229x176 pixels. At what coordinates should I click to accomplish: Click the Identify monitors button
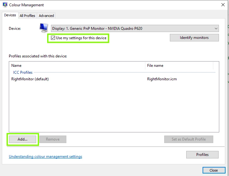point(194,38)
